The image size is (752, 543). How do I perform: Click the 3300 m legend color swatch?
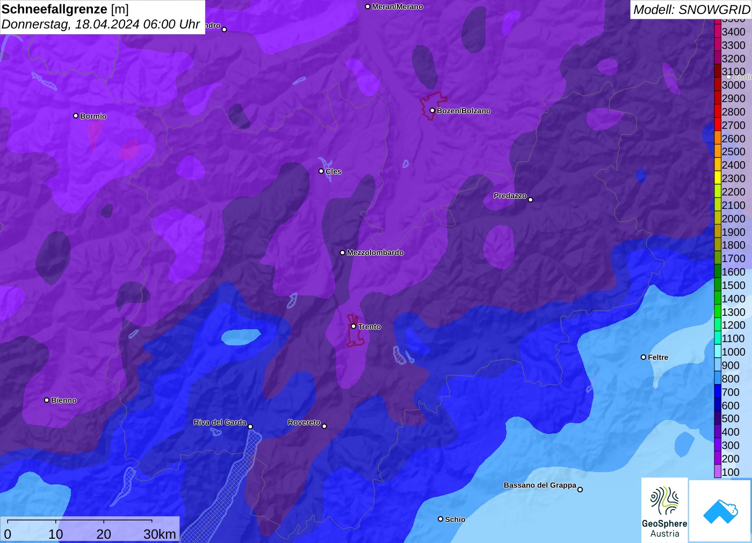pos(718,45)
